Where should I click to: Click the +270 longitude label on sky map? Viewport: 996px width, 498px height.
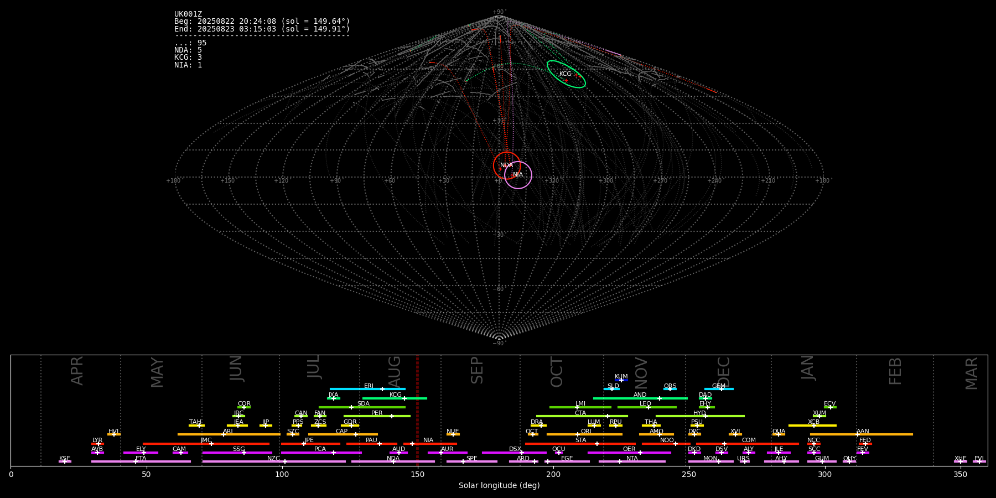(x=660, y=181)
